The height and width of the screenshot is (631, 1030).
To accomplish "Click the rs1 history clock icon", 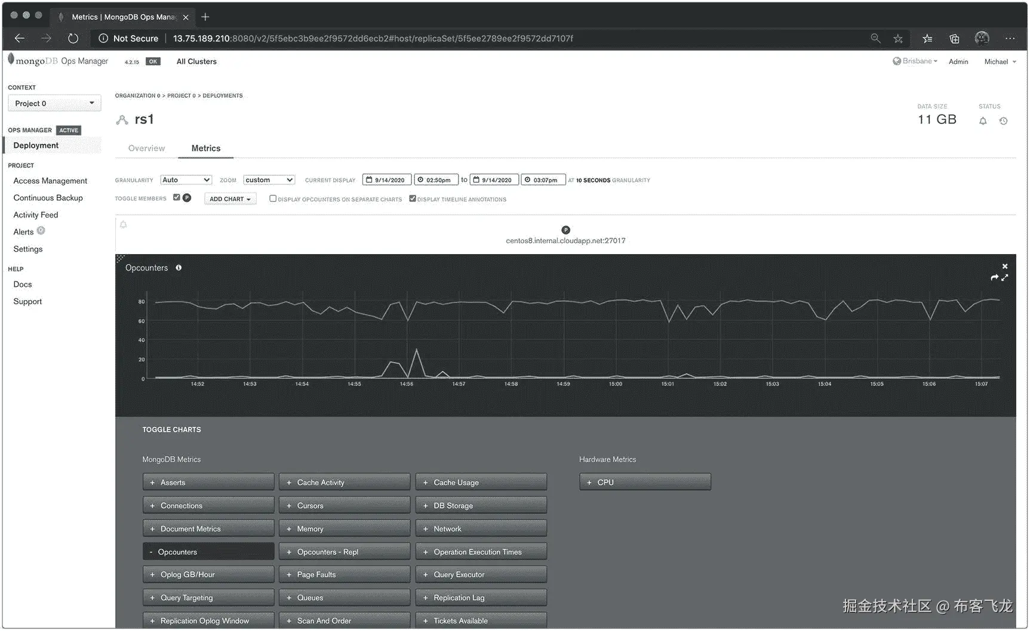I will pyautogui.click(x=1003, y=121).
